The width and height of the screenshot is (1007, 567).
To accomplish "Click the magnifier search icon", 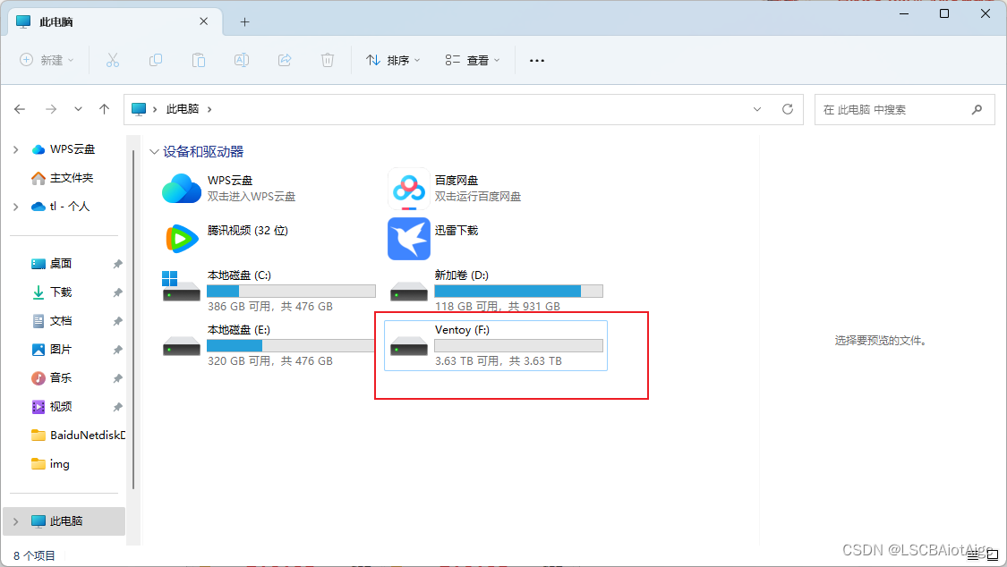I will 977,110.
